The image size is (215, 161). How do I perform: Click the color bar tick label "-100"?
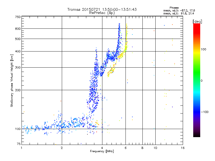[x=205, y=112]
